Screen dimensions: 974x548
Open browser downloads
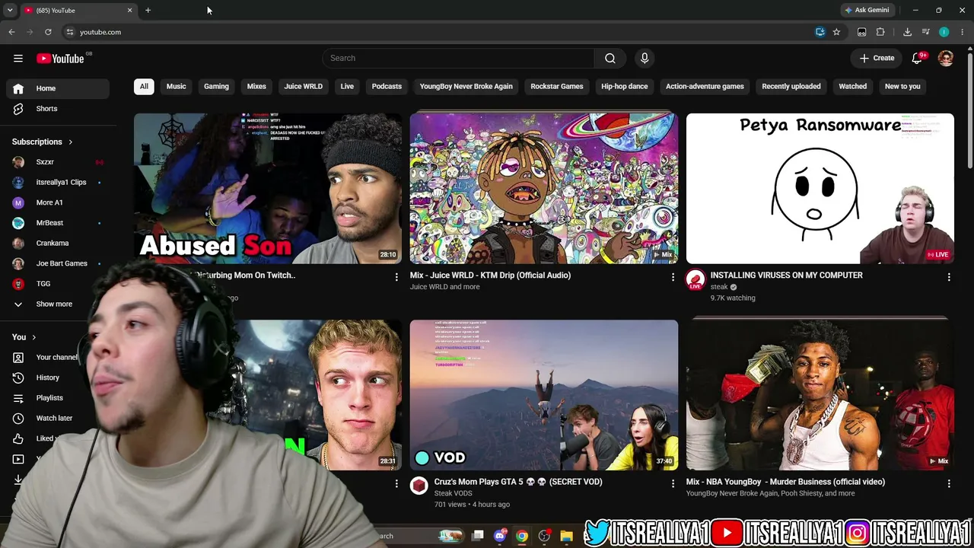tap(907, 32)
